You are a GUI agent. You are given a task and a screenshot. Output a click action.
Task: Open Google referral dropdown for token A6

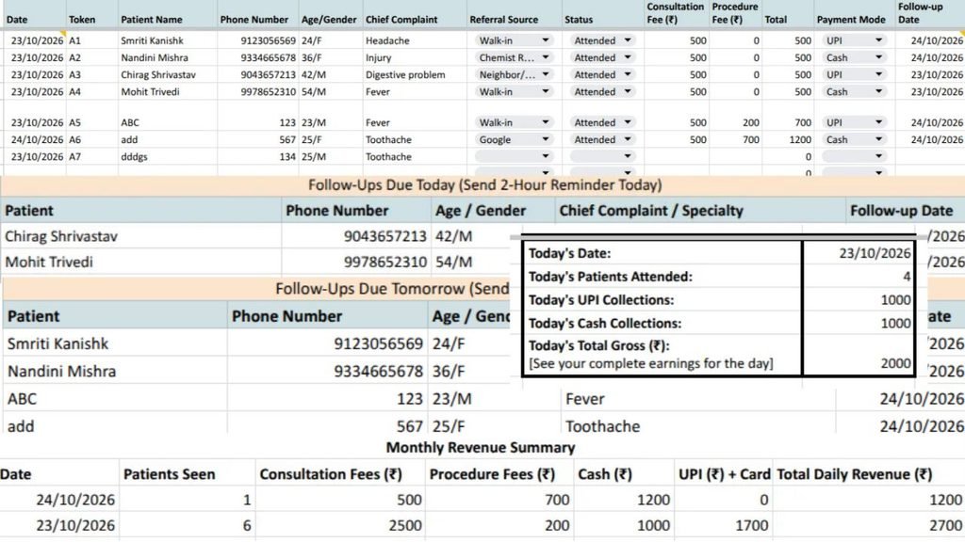[514, 140]
